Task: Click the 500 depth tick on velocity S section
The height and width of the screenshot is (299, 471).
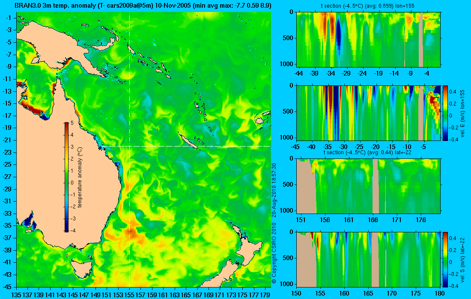Action: point(289,258)
